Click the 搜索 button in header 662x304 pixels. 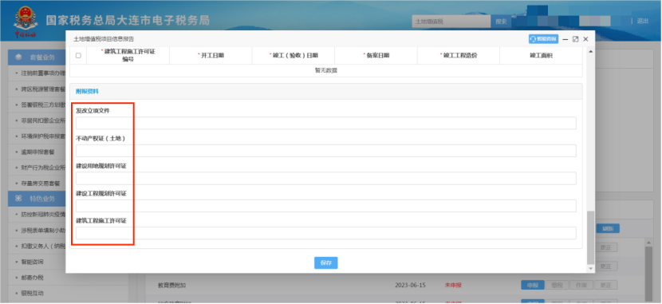(x=501, y=21)
